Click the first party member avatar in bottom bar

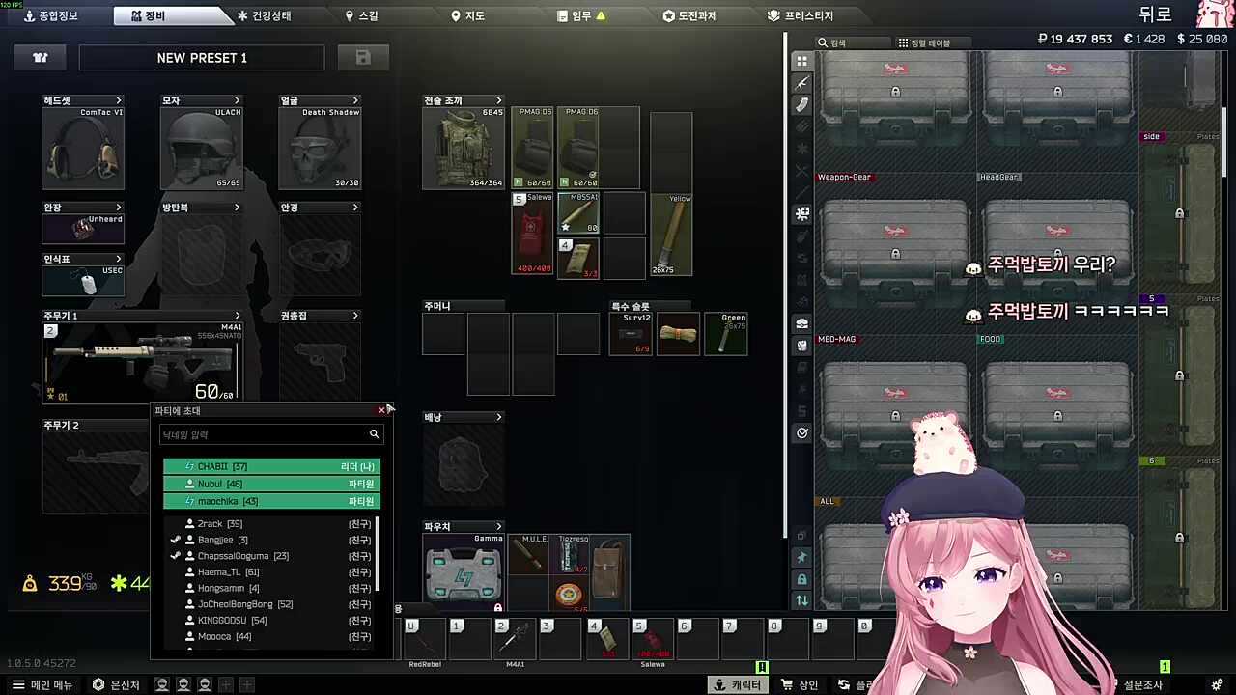point(162,684)
